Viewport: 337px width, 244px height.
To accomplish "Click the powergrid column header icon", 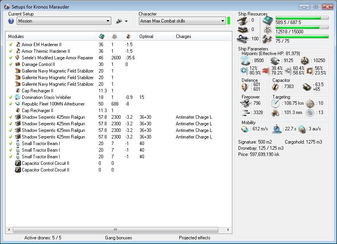I will click(115, 36).
